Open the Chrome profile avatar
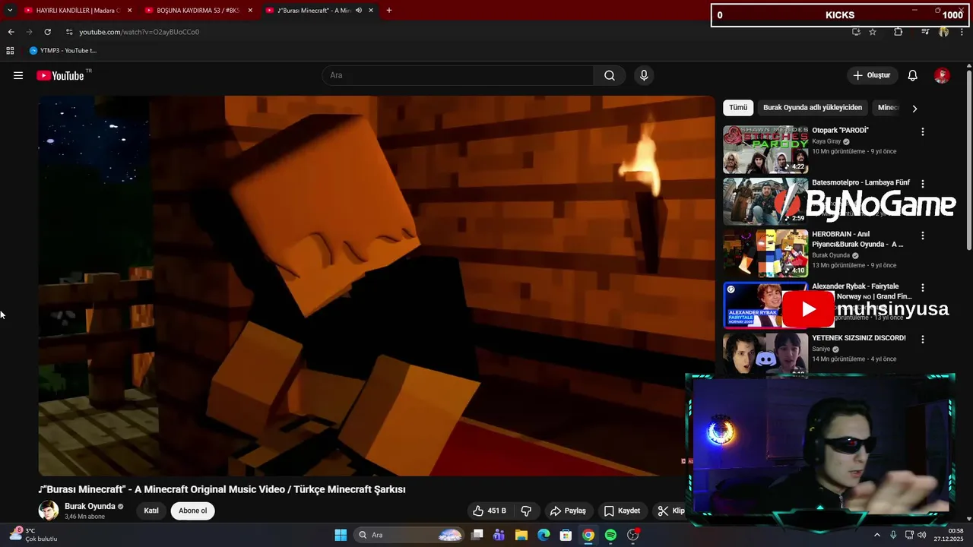The height and width of the screenshot is (547, 973). (x=943, y=32)
